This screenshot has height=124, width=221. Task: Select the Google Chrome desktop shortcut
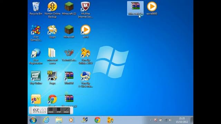pos(52,99)
